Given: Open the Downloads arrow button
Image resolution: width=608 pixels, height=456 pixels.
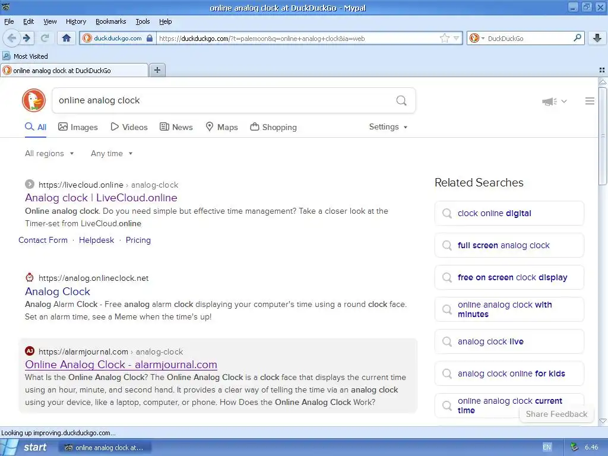Looking at the screenshot, I should click(x=597, y=38).
